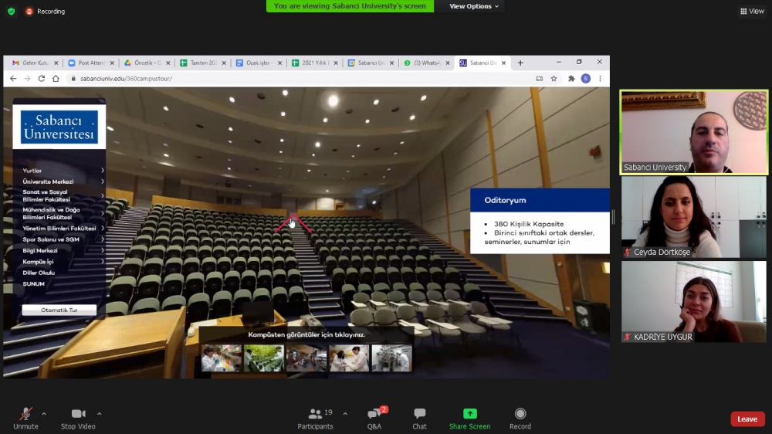Click the green Share Screen button
The image size is (772, 434).
coord(469,419)
